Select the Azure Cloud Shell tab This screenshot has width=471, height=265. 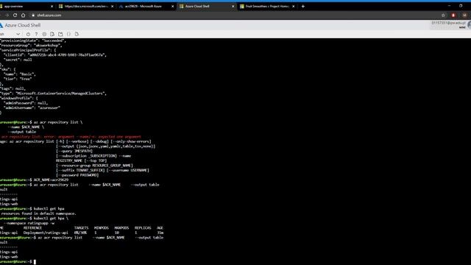tap(207, 7)
